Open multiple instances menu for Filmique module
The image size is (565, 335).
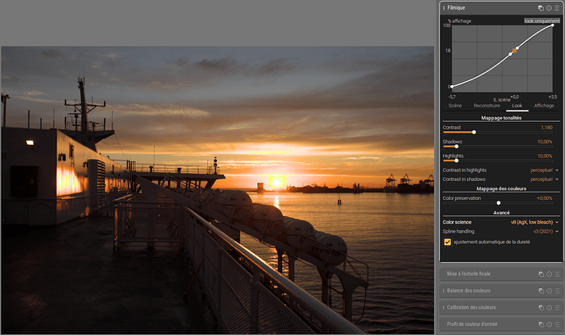click(541, 8)
